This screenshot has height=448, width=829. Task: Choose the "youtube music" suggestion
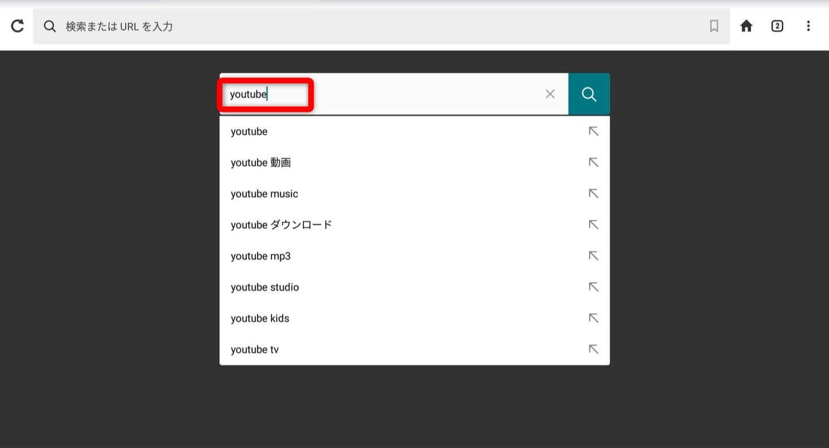(x=264, y=194)
